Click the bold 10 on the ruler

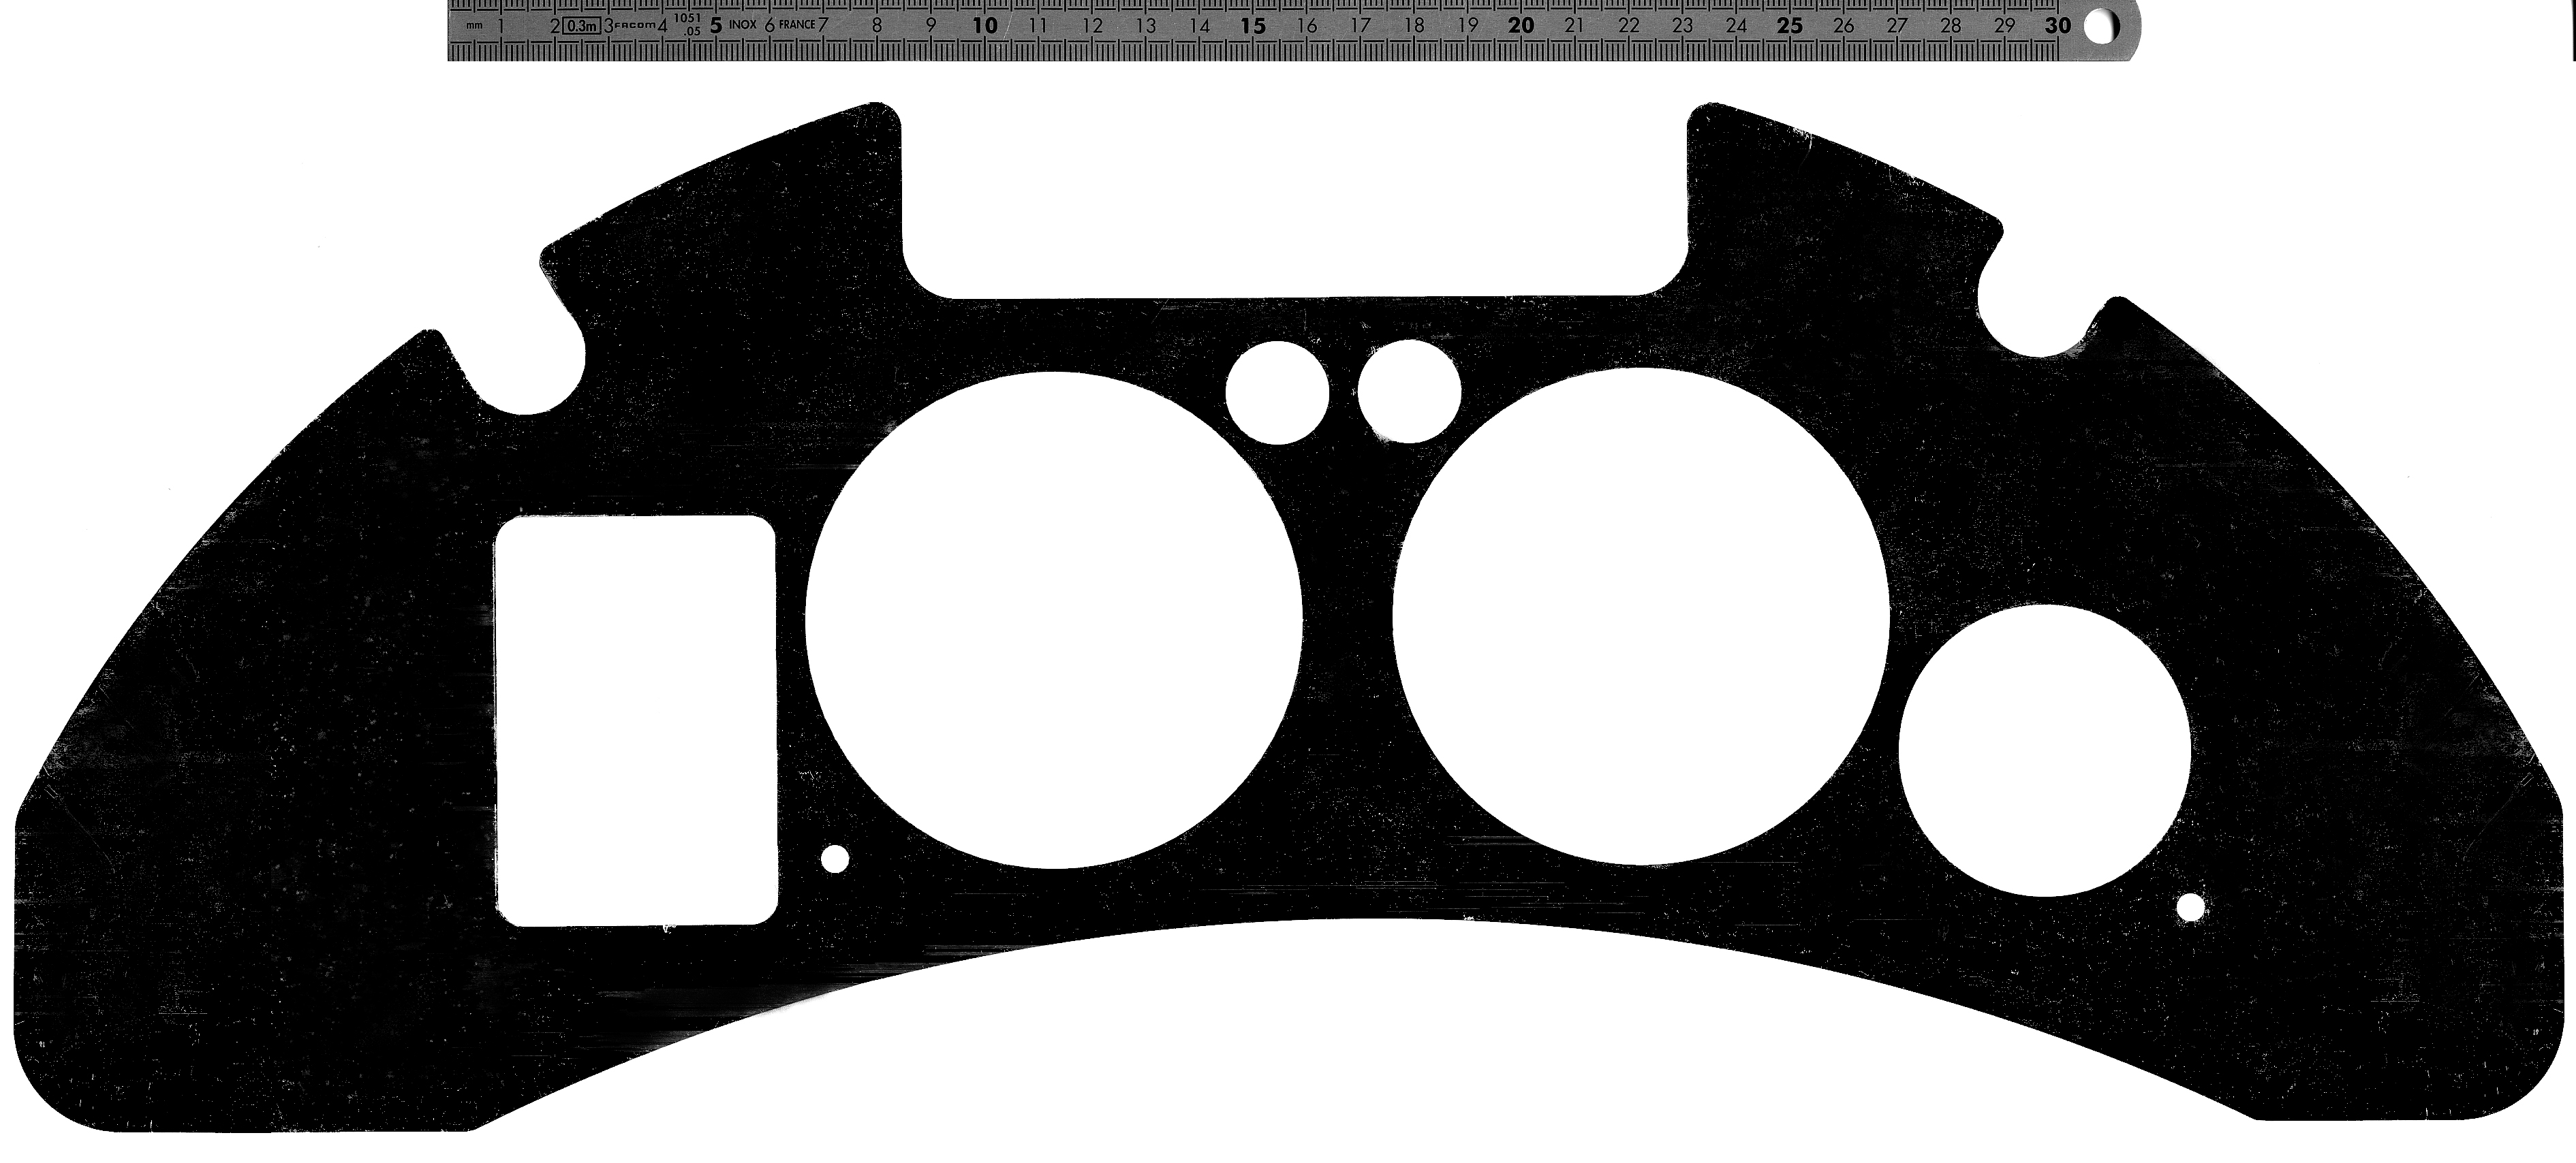point(985,26)
